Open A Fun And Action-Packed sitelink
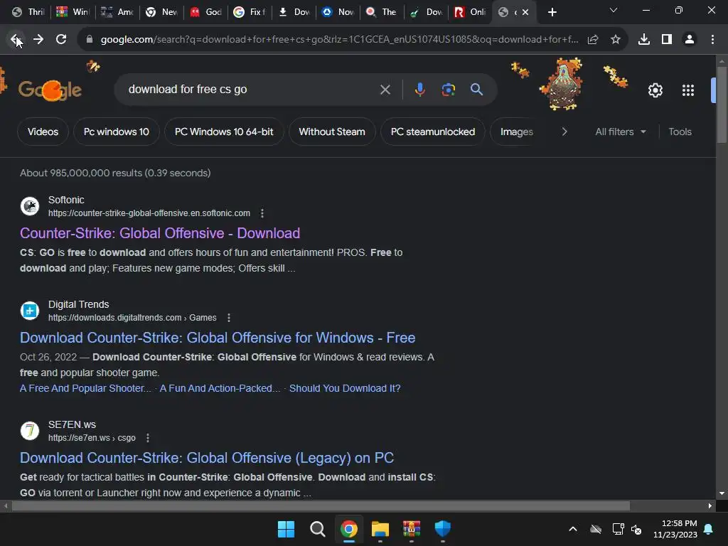Screen dimensions: 728x546 [220, 388]
